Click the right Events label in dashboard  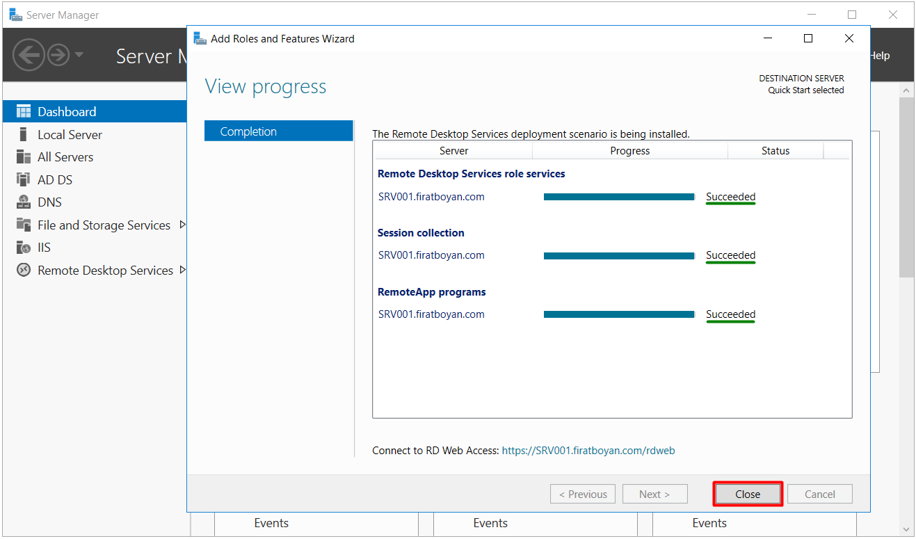[709, 523]
